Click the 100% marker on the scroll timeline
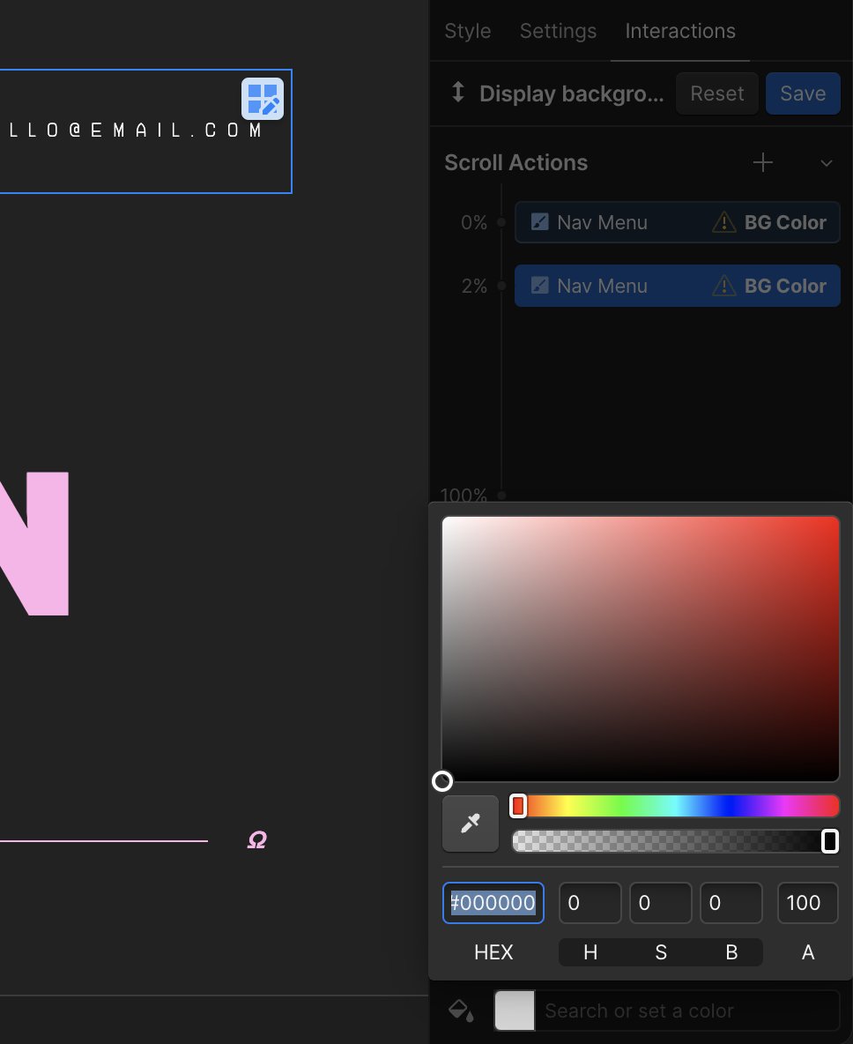Image resolution: width=853 pixels, height=1044 pixels. [501, 496]
